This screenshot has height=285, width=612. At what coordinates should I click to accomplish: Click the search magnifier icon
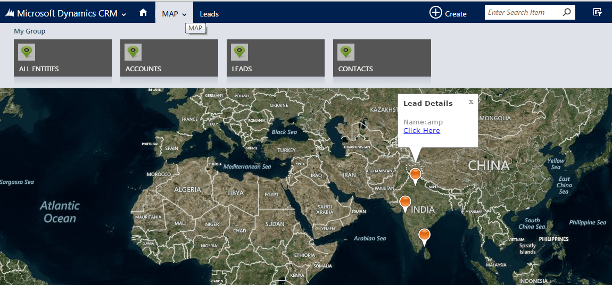pyautogui.click(x=567, y=12)
